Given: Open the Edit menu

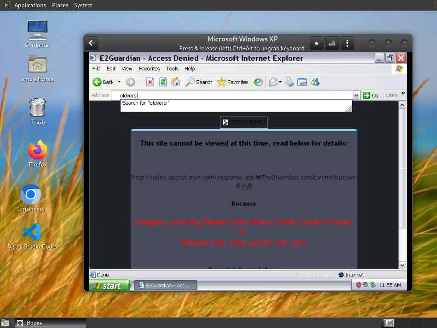Looking at the screenshot, I should [x=111, y=69].
